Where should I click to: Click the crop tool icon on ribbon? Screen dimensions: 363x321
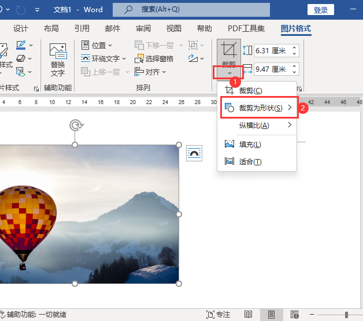click(229, 49)
